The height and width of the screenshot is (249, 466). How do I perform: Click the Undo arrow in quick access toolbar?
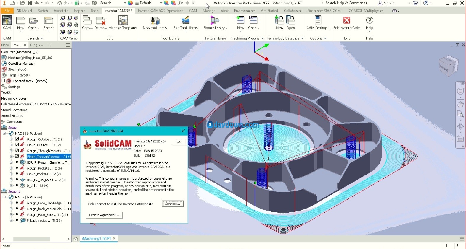coord(37,3)
